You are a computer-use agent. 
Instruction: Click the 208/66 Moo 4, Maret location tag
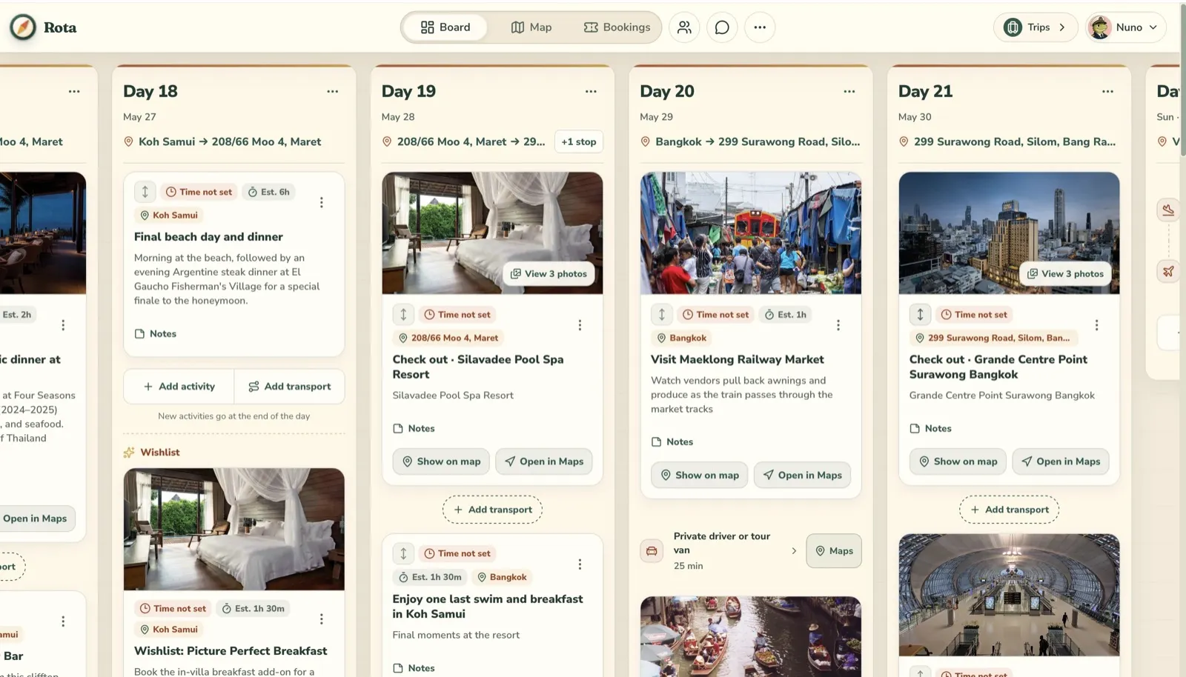[x=448, y=338]
